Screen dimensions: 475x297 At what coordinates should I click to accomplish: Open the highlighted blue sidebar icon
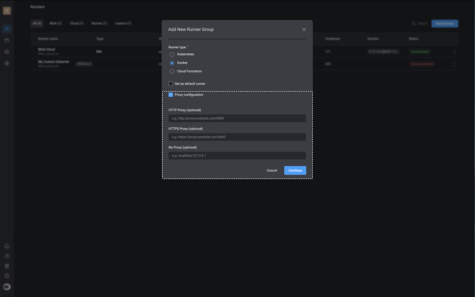(7, 29)
